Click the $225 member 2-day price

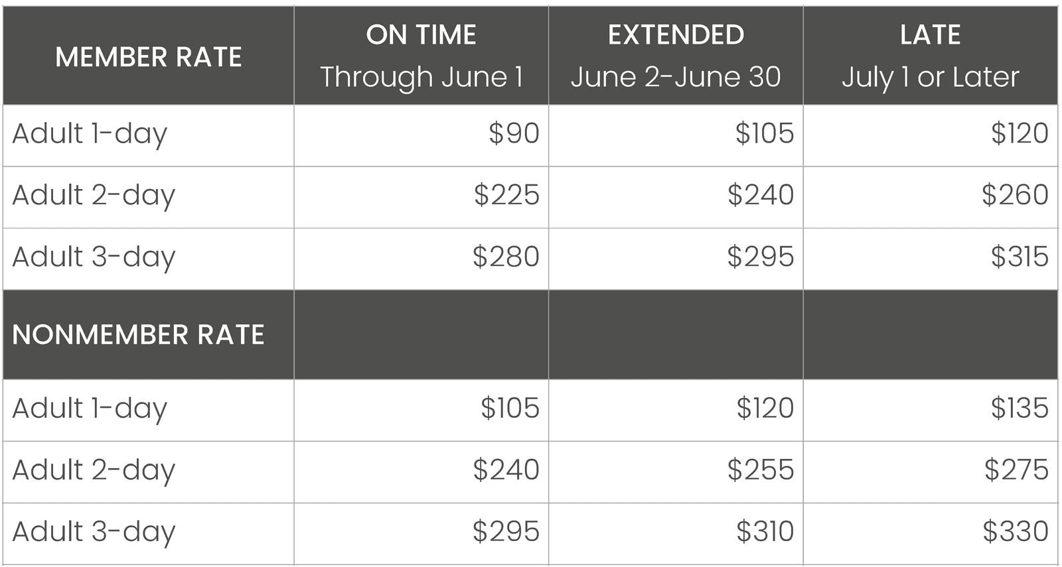[x=506, y=195]
